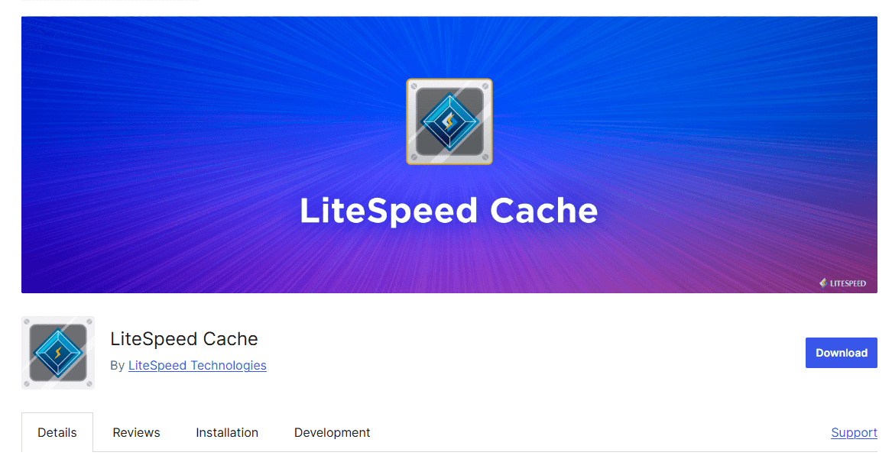Click the small LiteSpeed Cache plugin icon
Screen dimensions: 892x462
click(58, 353)
